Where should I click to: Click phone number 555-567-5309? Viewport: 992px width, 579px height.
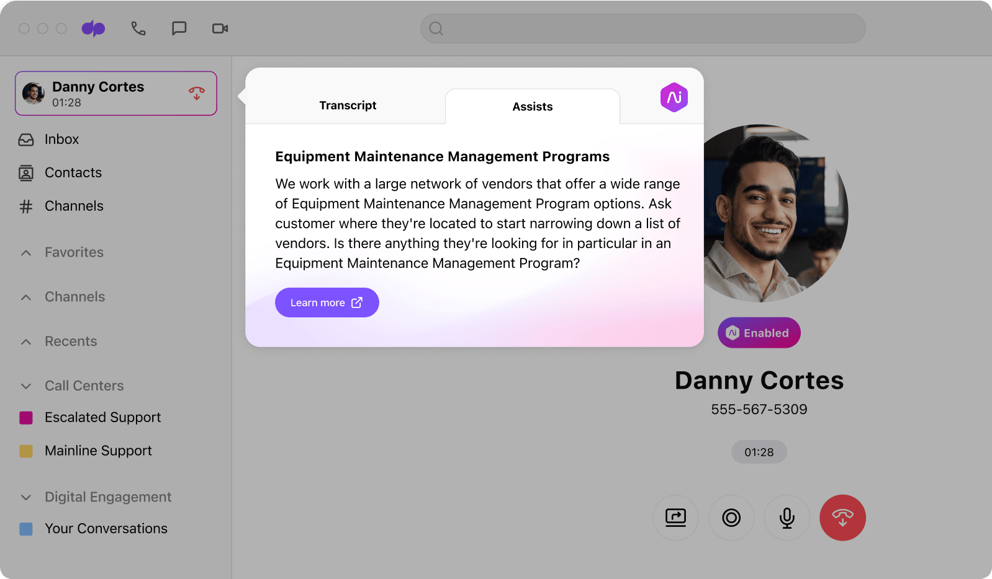[759, 410]
